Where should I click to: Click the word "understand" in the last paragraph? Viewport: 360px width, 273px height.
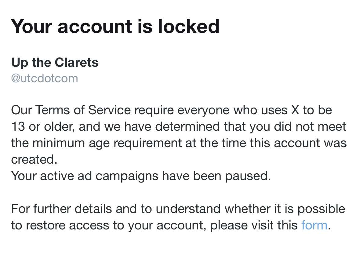(188, 209)
